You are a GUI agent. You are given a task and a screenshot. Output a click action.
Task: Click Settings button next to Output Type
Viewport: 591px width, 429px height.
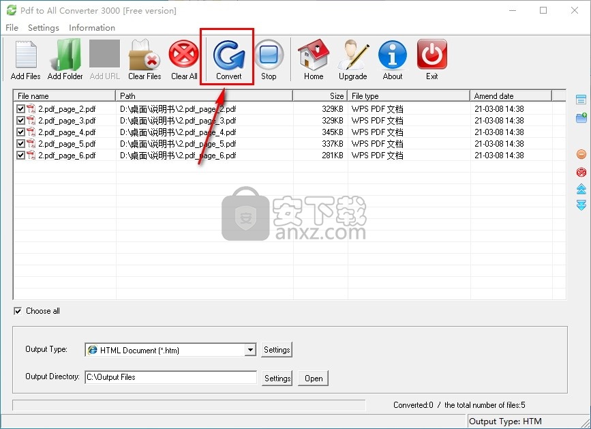tap(277, 350)
